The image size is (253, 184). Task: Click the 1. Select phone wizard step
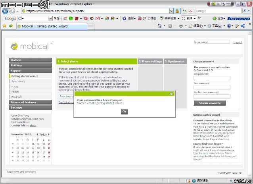point(97,62)
